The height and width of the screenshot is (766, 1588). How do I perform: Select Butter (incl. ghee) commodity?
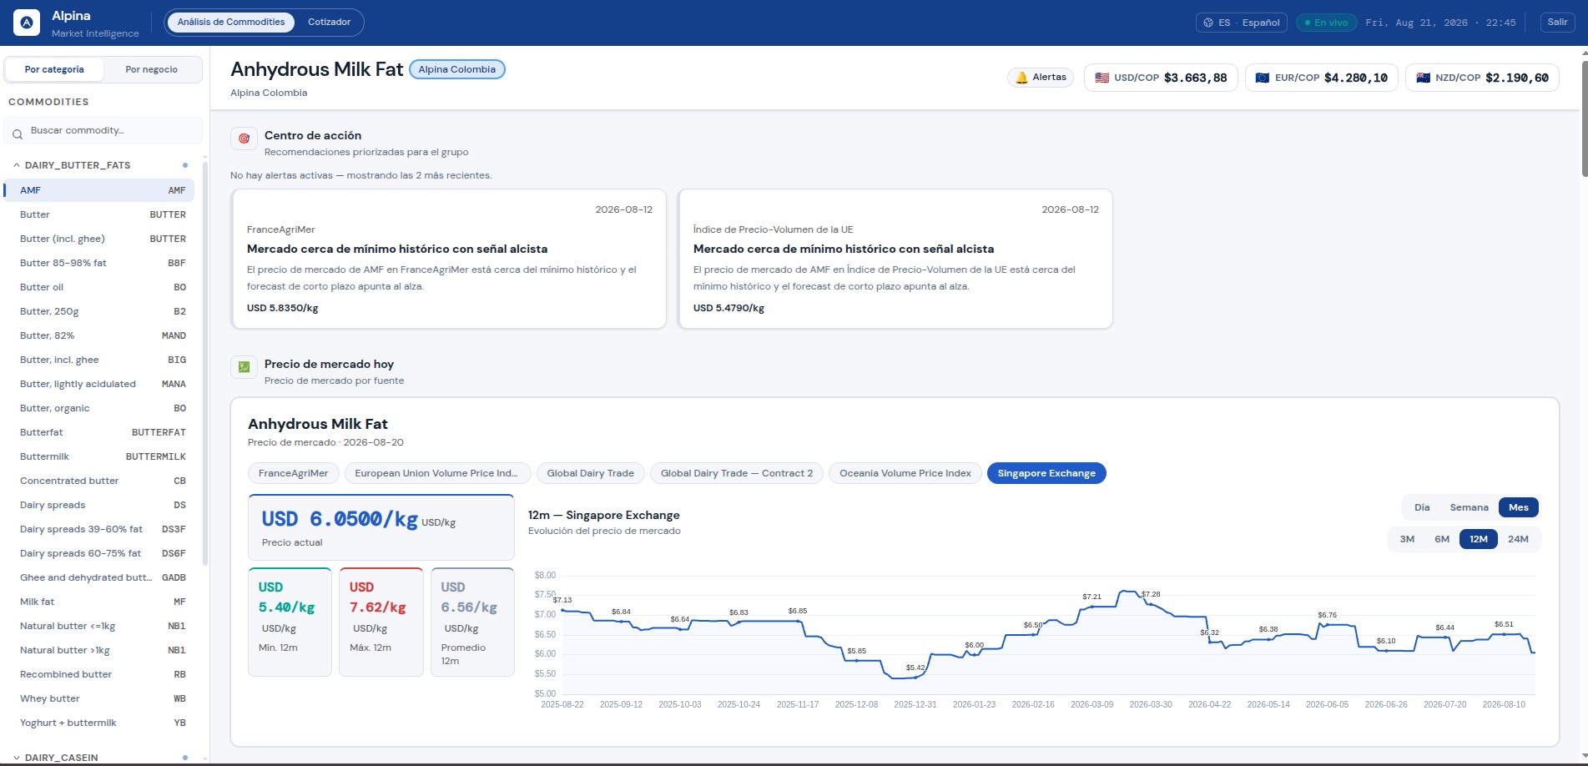[99, 239]
